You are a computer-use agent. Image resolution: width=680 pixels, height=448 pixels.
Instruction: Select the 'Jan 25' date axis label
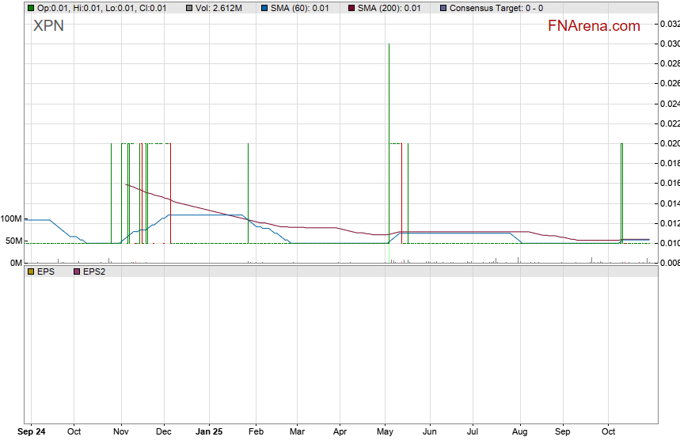click(209, 432)
